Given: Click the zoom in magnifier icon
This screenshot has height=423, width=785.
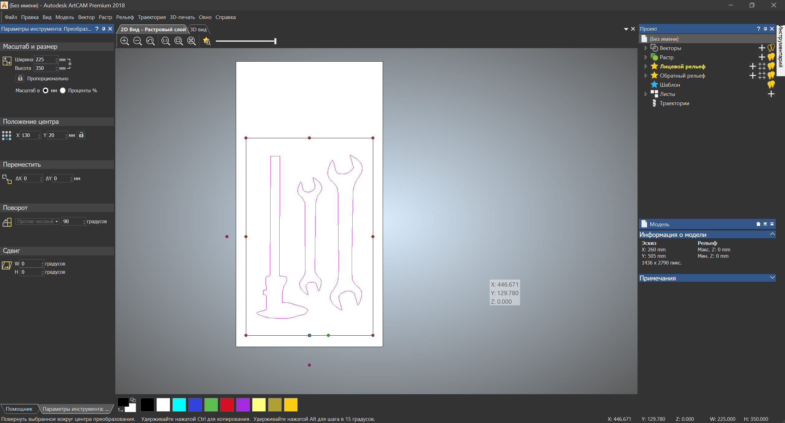Looking at the screenshot, I should coord(124,41).
